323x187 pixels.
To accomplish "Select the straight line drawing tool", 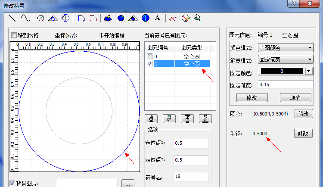I will [x=12, y=18].
